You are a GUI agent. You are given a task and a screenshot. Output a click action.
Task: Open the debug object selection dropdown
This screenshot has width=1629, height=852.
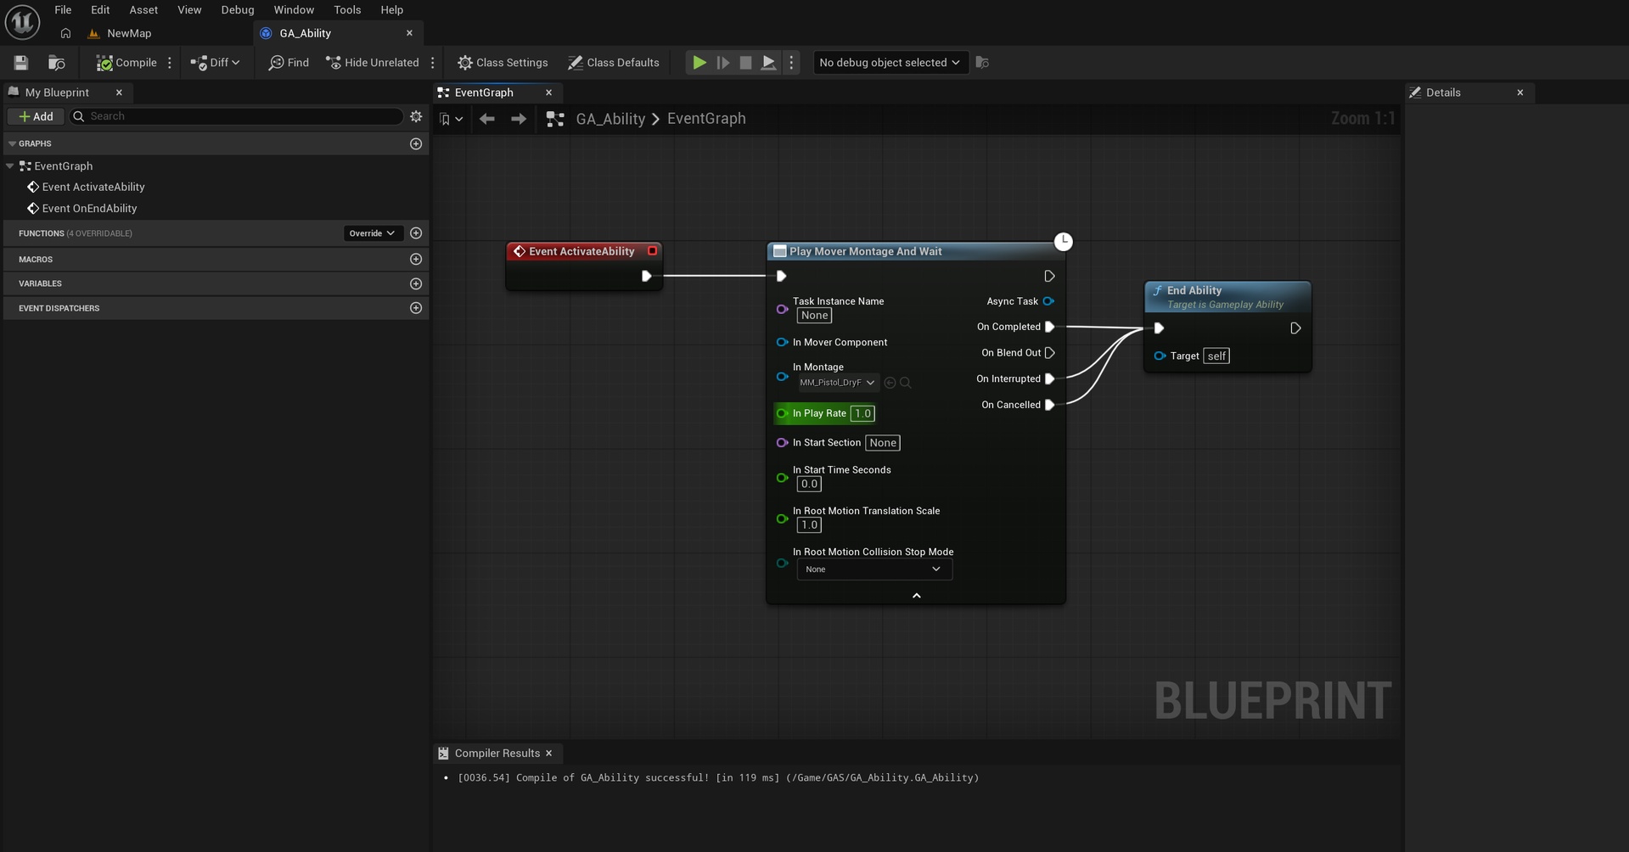tap(890, 63)
